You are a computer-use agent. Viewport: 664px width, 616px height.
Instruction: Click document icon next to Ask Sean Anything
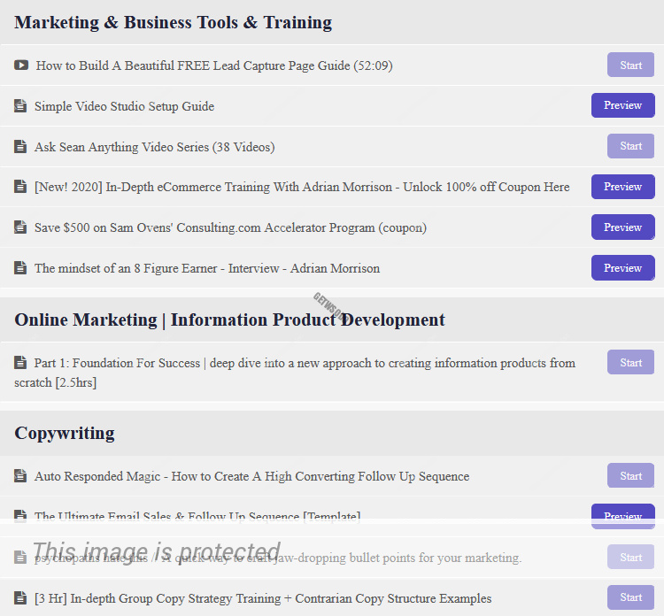coord(20,147)
